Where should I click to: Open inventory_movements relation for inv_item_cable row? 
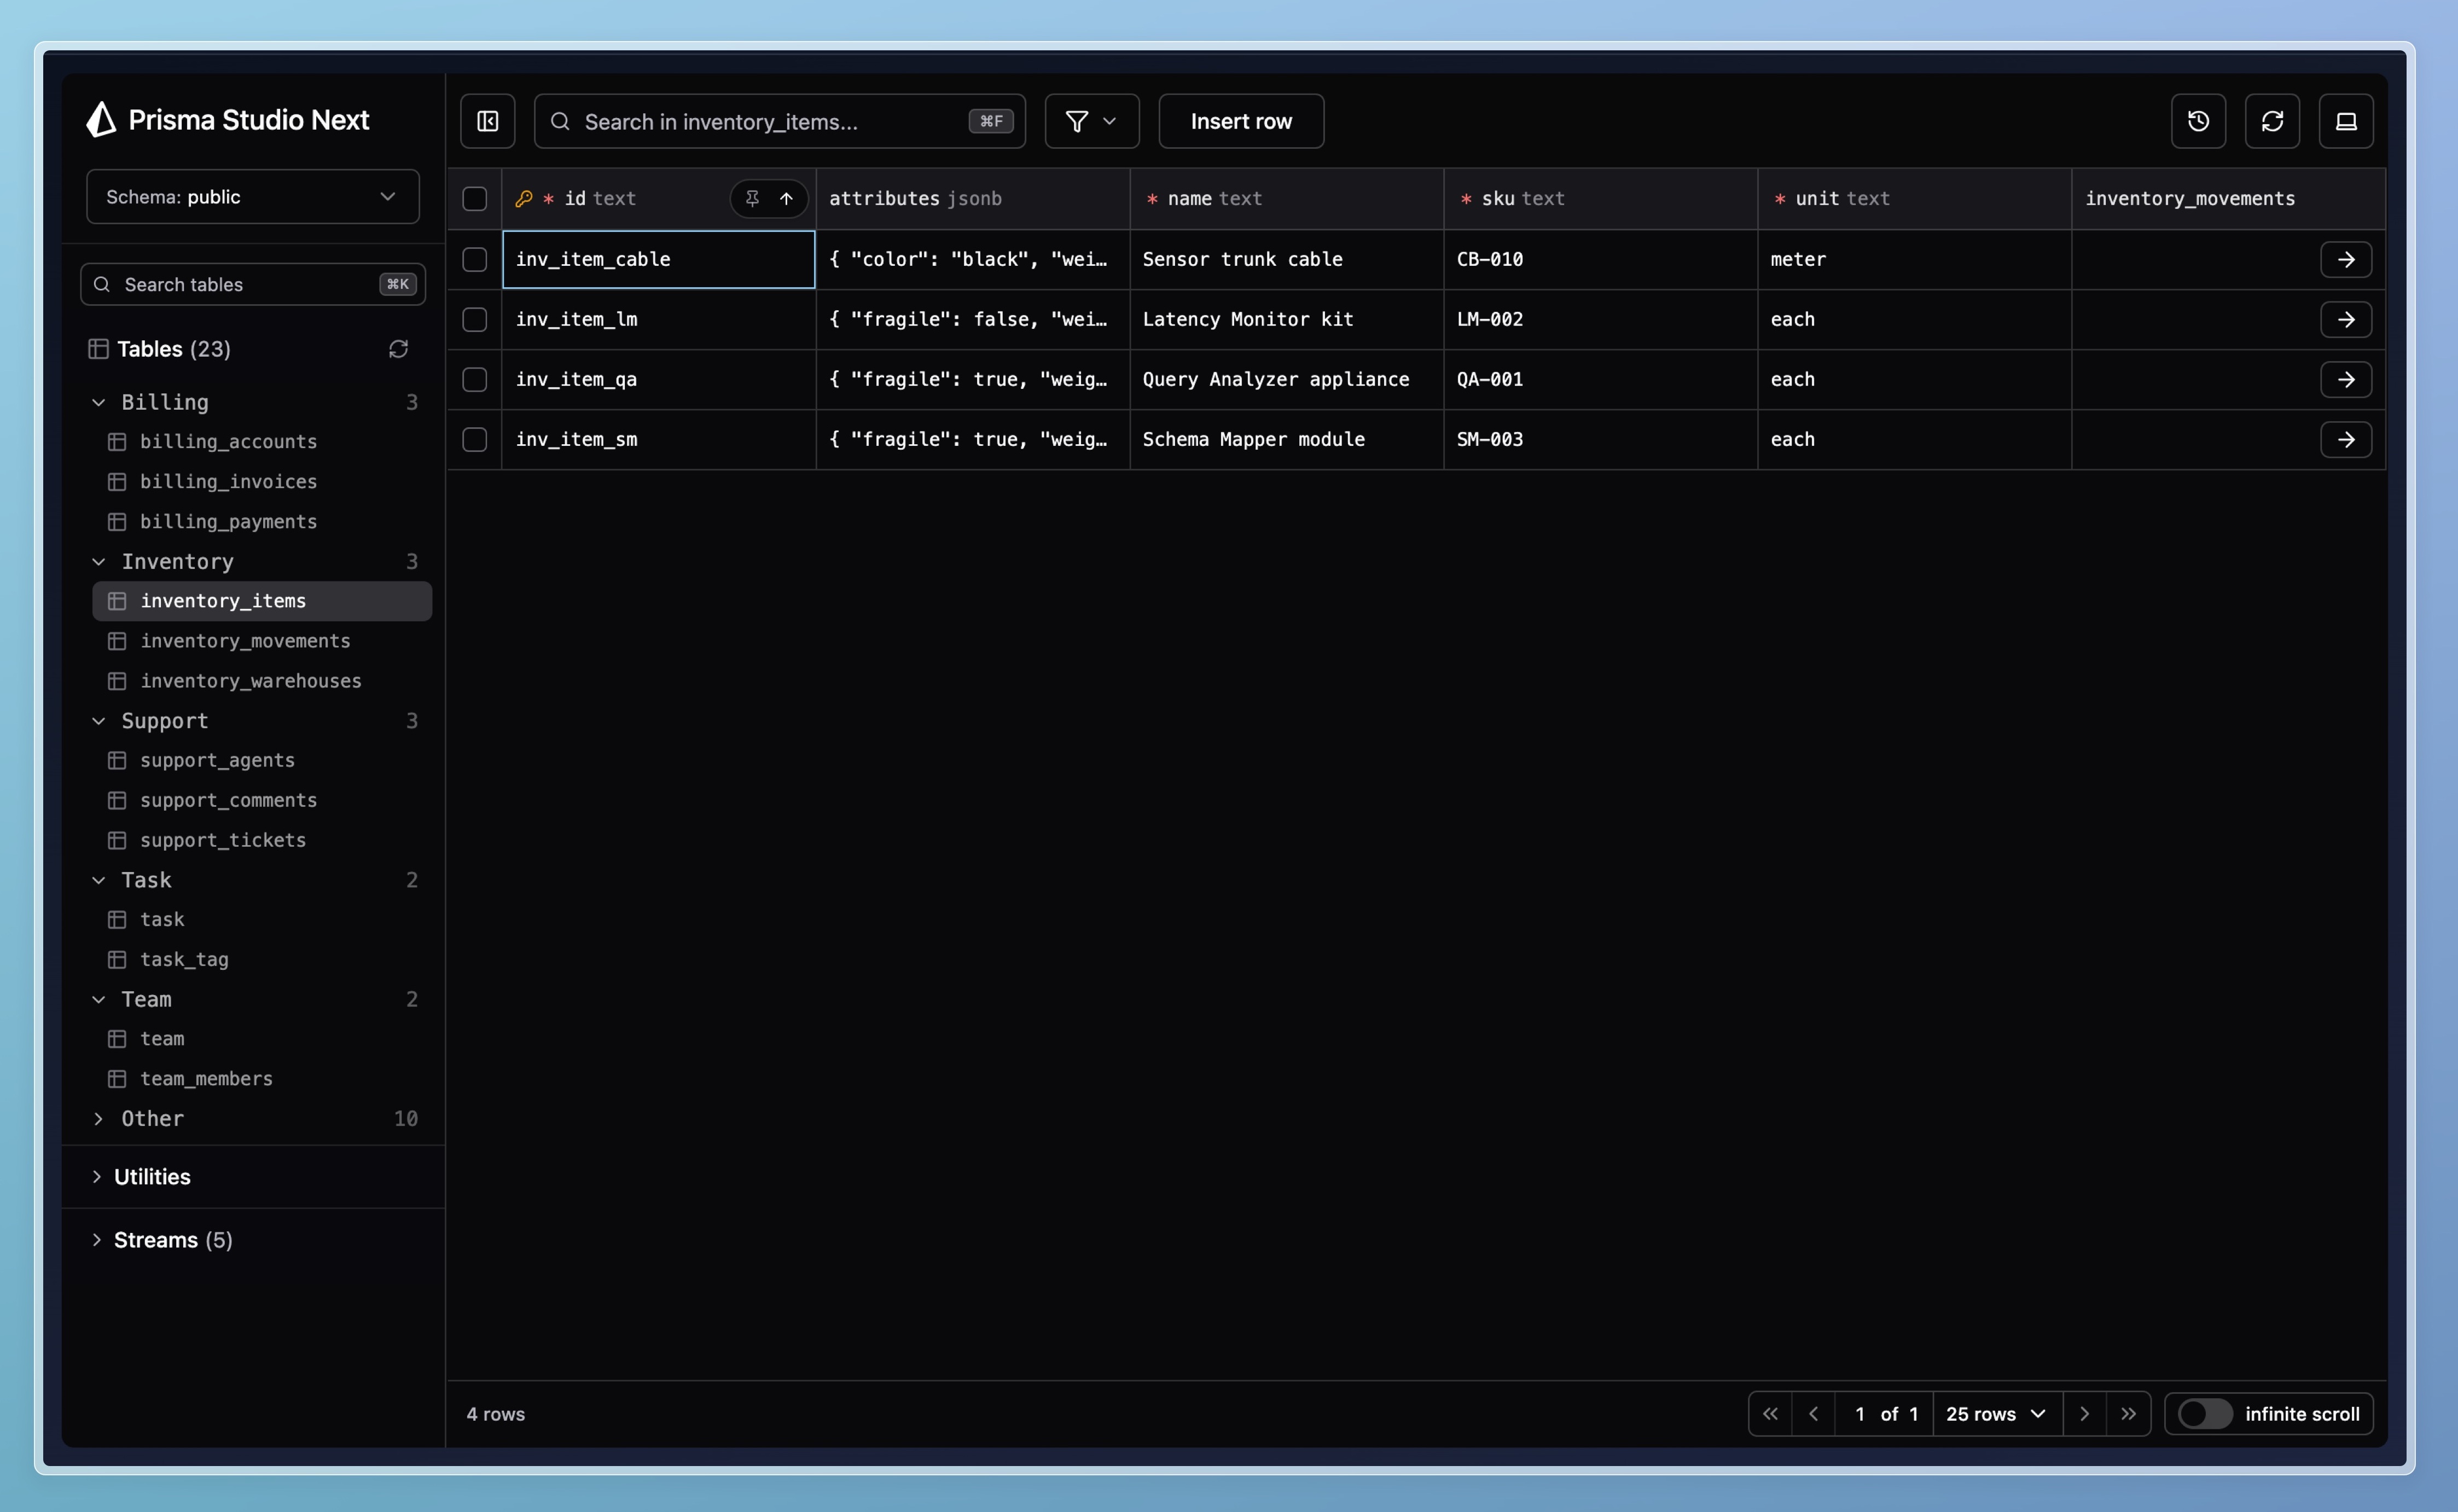click(2346, 259)
